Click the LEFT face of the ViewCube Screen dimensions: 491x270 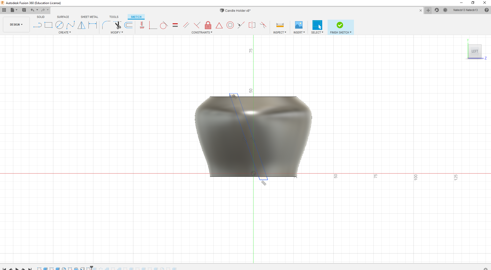coord(475,51)
